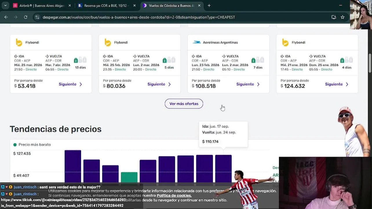Click baggage icons on the 4 días card

(347, 60)
